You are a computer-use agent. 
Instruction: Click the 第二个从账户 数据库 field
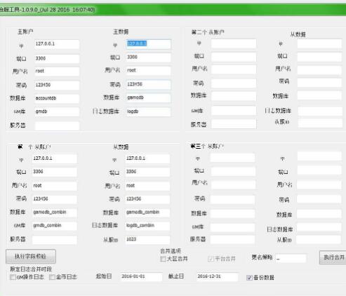234,96
